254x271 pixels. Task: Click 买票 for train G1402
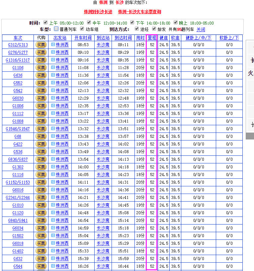(41, 251)
